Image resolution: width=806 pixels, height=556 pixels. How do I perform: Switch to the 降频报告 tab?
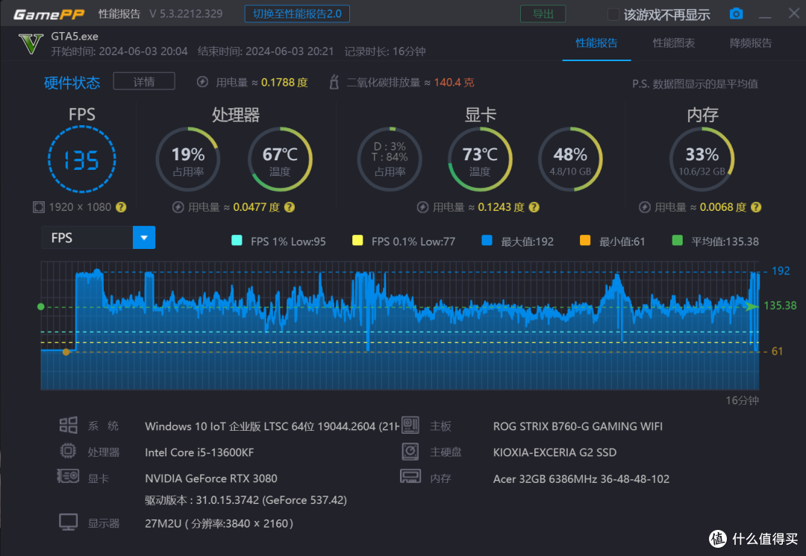751,43
